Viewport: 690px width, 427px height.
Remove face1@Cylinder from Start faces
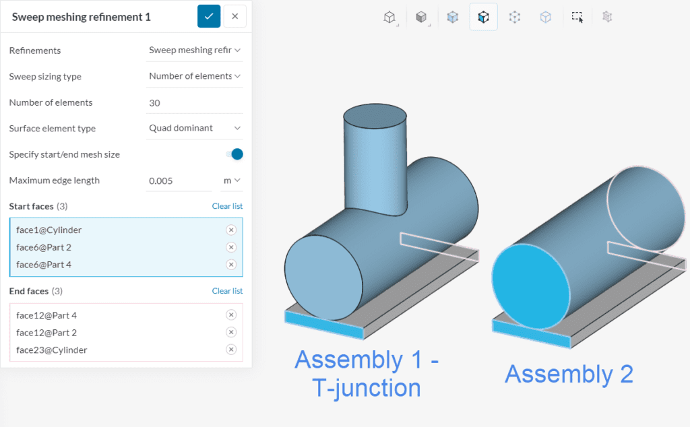(x=231, y=230)
